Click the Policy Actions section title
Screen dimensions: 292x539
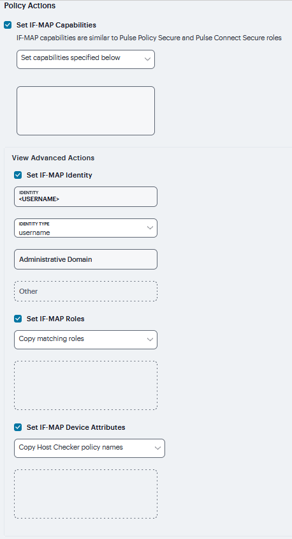[x=30, y=6]
